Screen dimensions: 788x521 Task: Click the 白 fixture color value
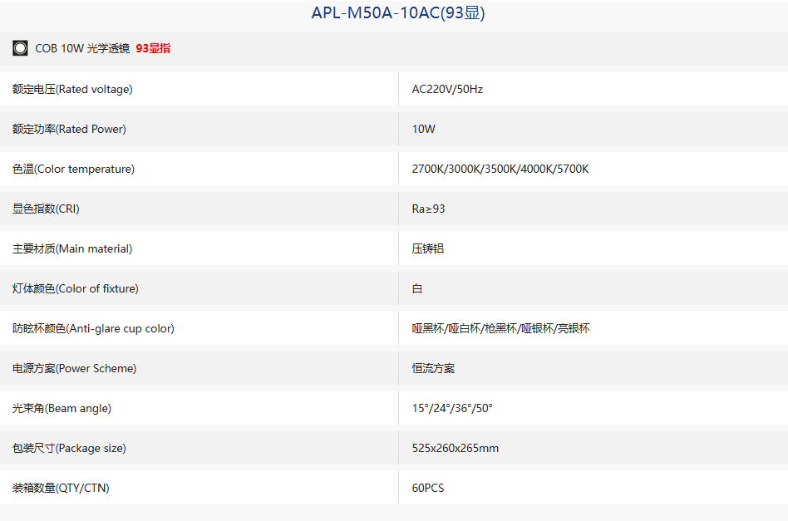tap(417, 288)
